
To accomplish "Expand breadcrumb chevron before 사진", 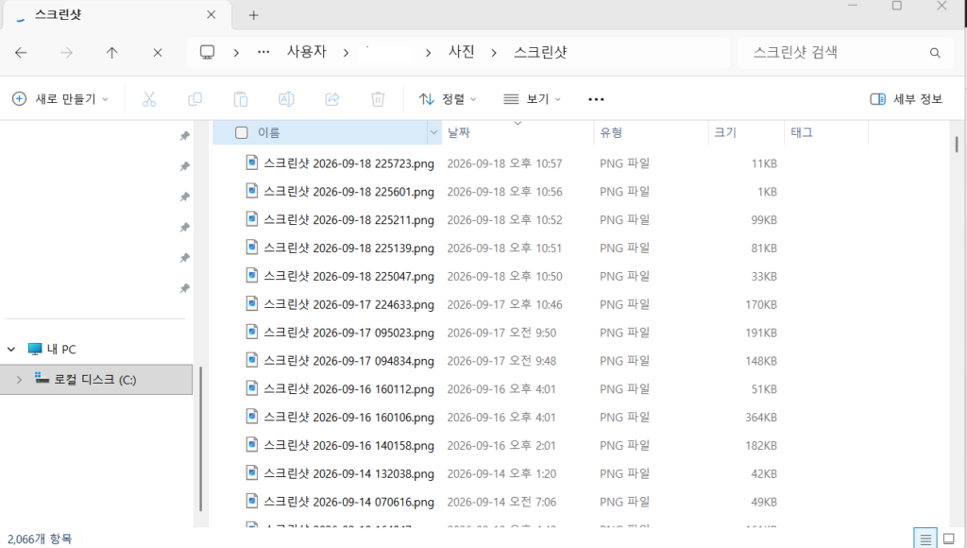I will (x=428, y=53).
